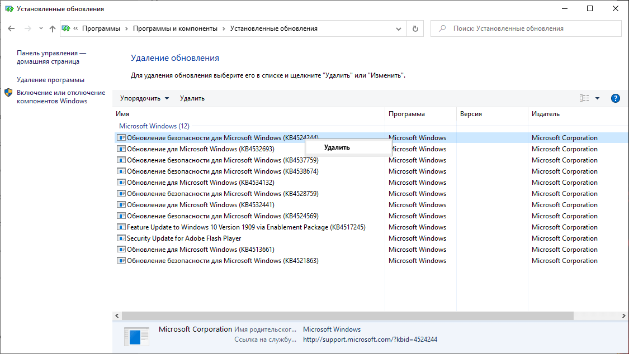Click the horizontal scrollbar thumb
Image resolution: width=629 pixels, height=354 pixels.
[348, 316]
